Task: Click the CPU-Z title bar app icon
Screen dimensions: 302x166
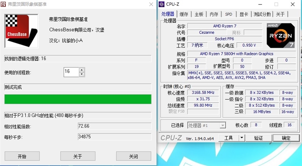Action: (162, 4)
